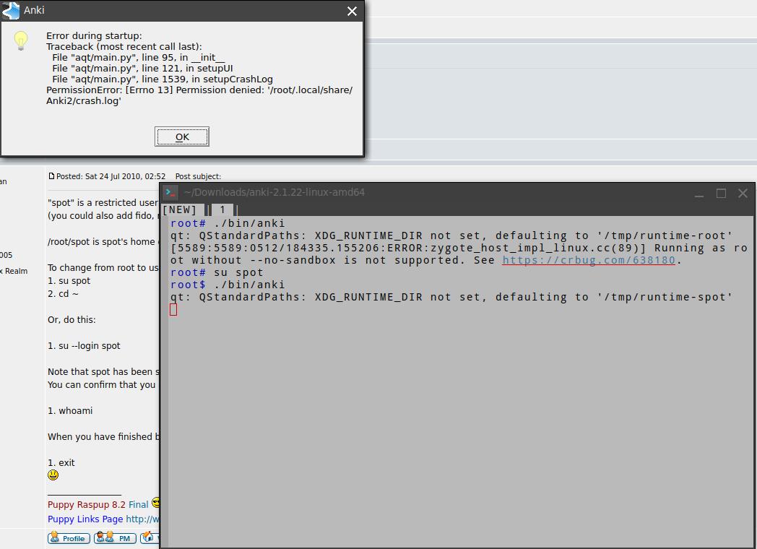
Task: Click the terminal prompt icon in title bar
Action: click(170, 192)
